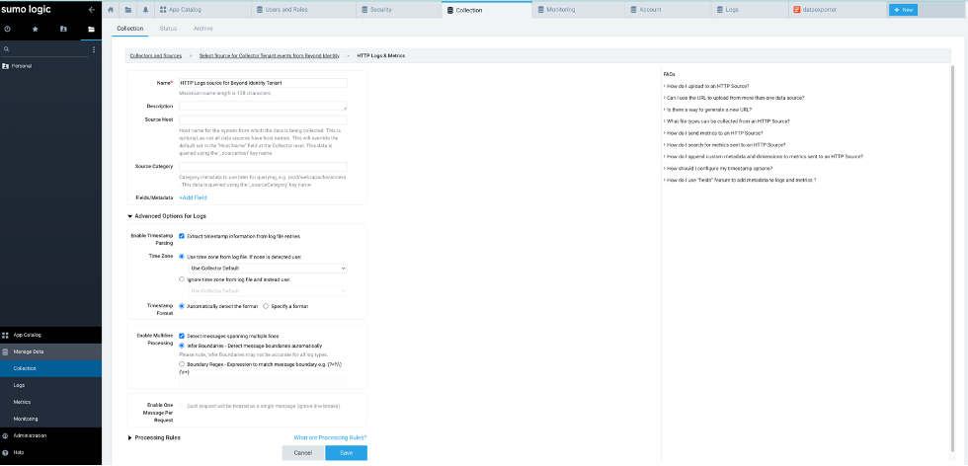Open the Help icon in sidebar
The image size is (968, 466).
pos(7,452)
